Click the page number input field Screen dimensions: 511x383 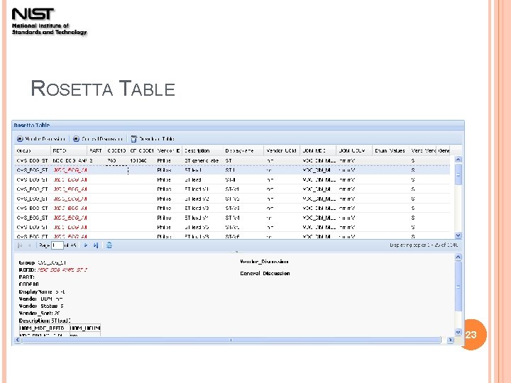pyautogui.click(x=57, y=245)
